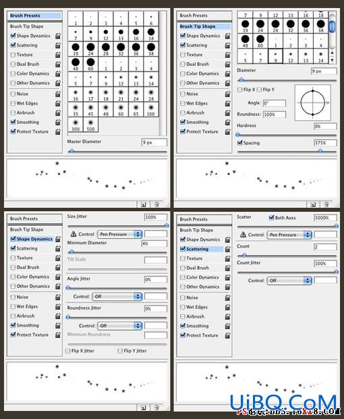Image resolution: width=344 pixels, height=419 pixels.
Task: Select soft 500 brush in top-left preset grid
Action: click(x=91, y=125)
